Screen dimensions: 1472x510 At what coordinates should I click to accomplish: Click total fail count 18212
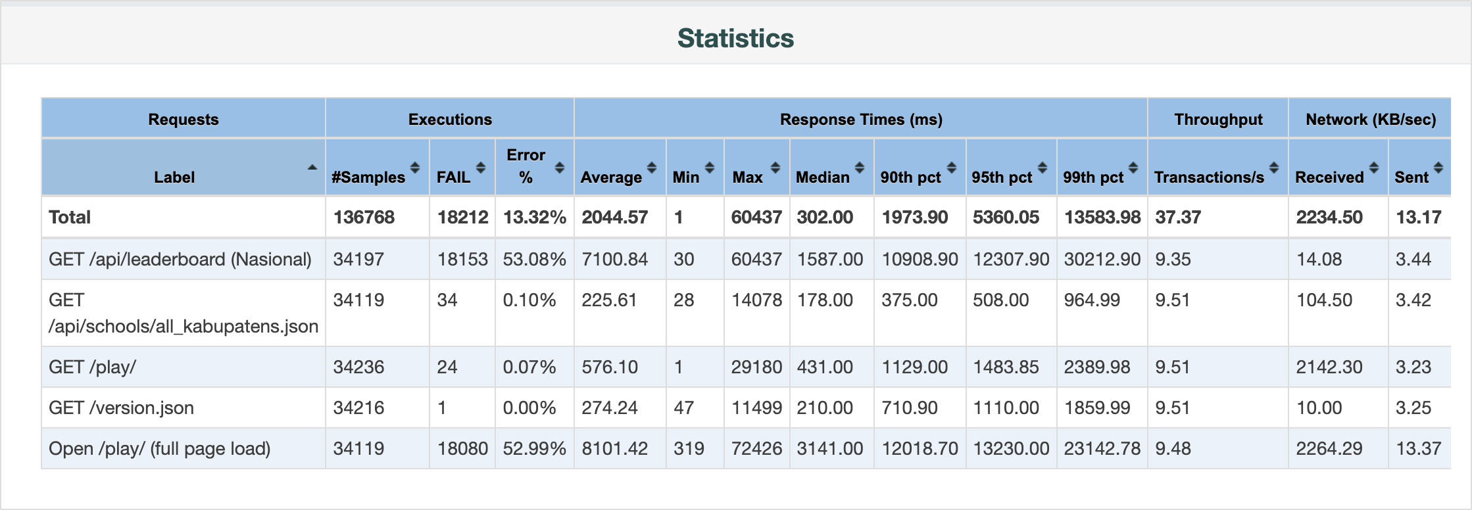coord(463,218)
